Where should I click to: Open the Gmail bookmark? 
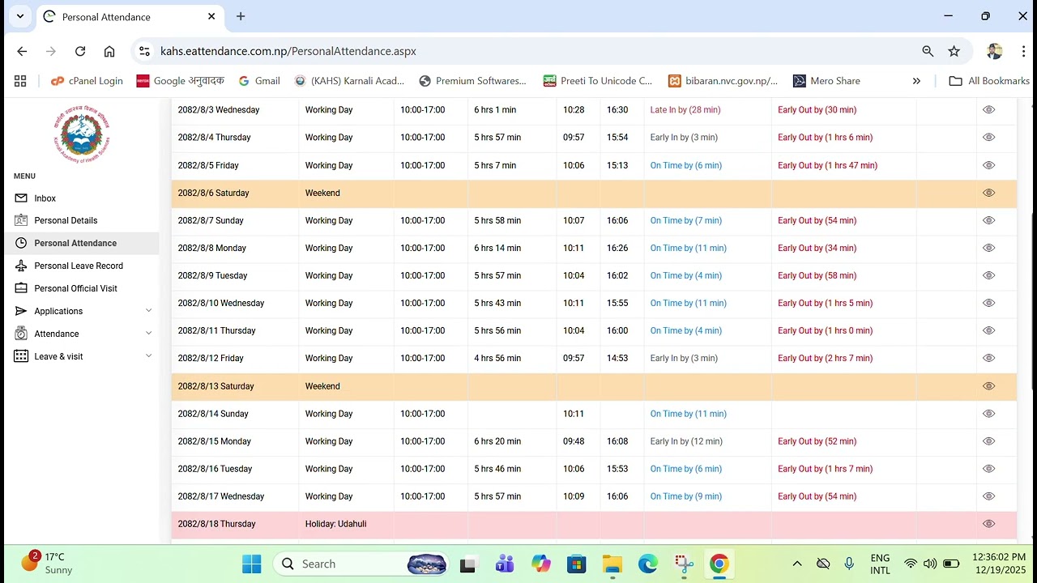click(x=259, y=81)
